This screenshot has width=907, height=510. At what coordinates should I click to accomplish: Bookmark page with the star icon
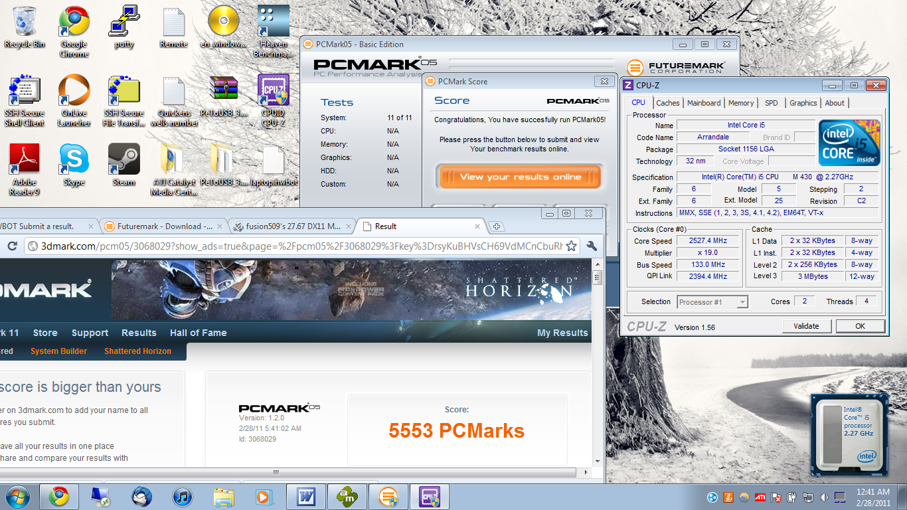pyautogui.click(x=570, y=246)
